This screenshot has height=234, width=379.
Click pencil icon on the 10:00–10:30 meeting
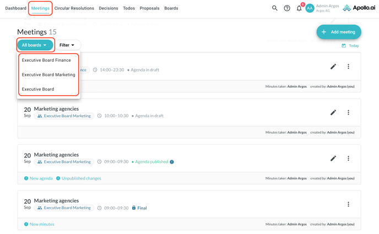point(333,112)
